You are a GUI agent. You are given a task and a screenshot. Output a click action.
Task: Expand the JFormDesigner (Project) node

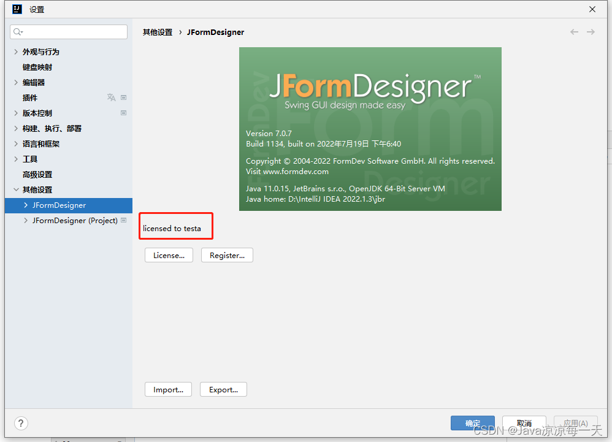click(x=26, y=221)
